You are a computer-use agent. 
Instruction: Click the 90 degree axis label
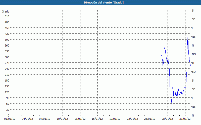pyautogui.click(x=8, y=98)
